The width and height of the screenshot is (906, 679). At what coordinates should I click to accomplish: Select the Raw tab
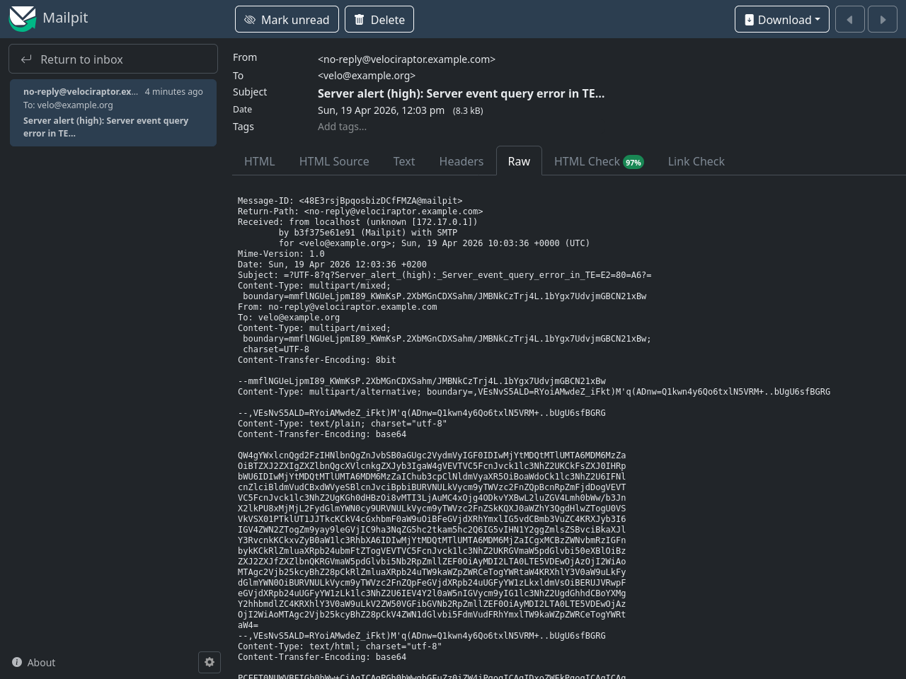(x=519, y=161)
